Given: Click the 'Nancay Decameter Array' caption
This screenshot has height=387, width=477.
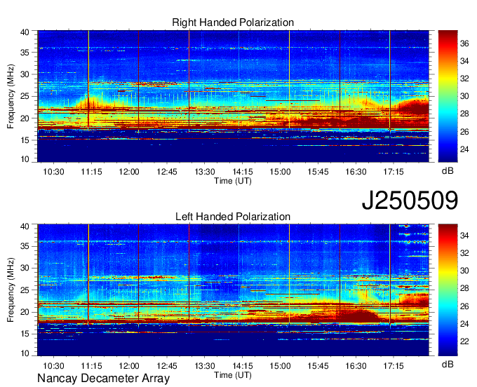Looking at the screenshot, I should coord(103,379).
